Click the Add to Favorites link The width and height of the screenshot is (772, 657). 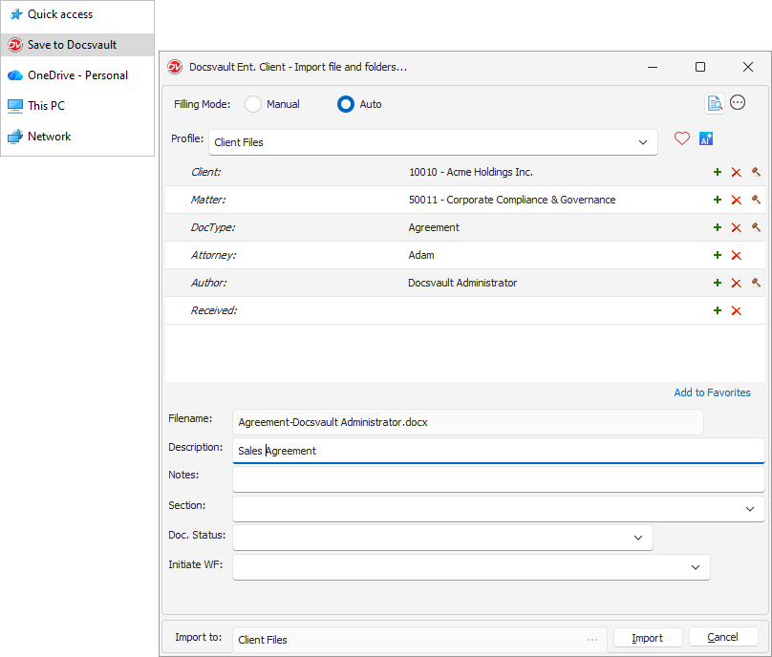tap(712, 392)
